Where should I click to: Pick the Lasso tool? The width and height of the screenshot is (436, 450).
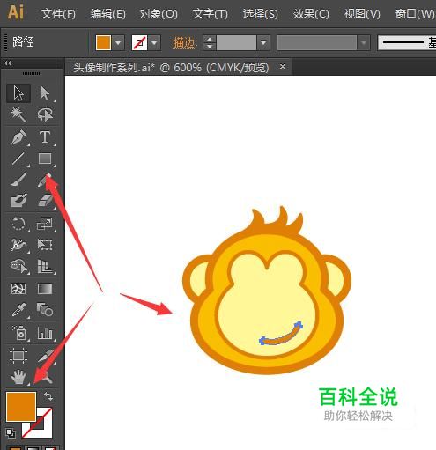click(x=45, y=114)
